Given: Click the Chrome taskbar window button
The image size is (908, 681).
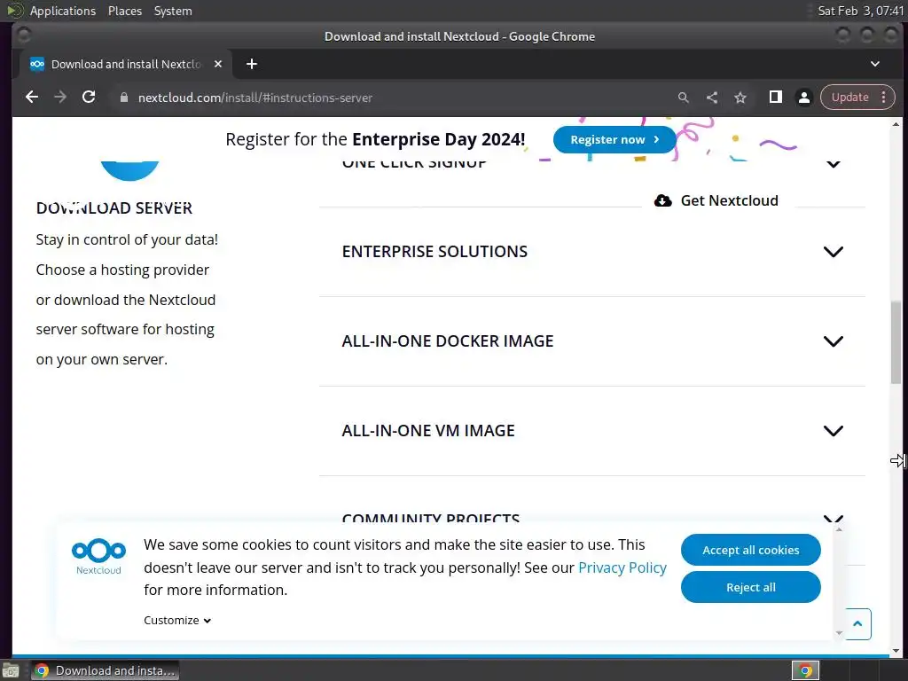Looking at the screenshot, I should [105, 670].
